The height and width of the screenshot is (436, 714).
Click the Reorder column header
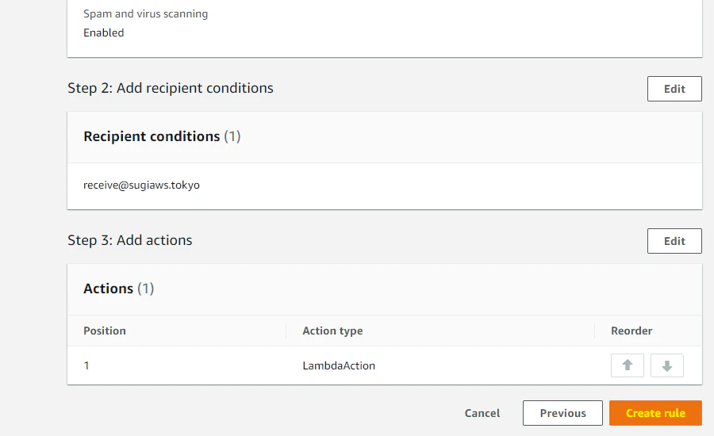tap(631, 331)
